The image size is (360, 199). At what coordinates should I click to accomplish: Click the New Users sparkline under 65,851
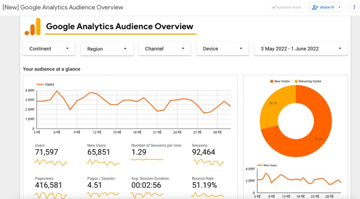(103, 163)
